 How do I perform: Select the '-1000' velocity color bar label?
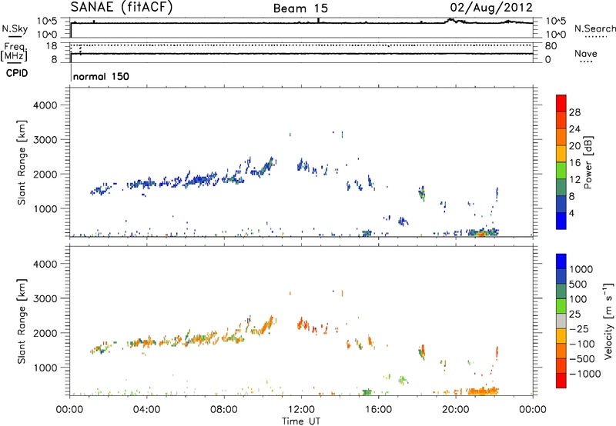coord(584,374)
